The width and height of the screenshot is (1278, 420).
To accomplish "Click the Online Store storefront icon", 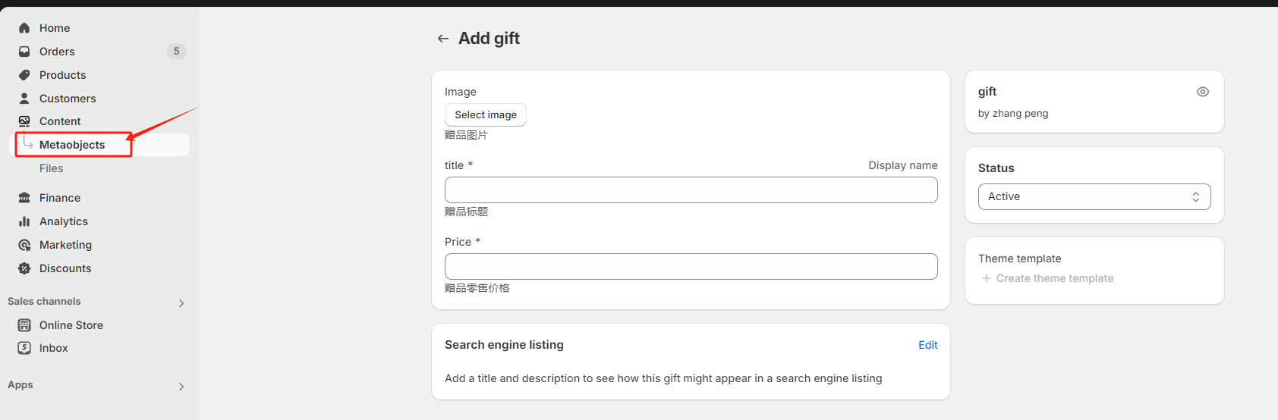I will [x=24, y=325].
